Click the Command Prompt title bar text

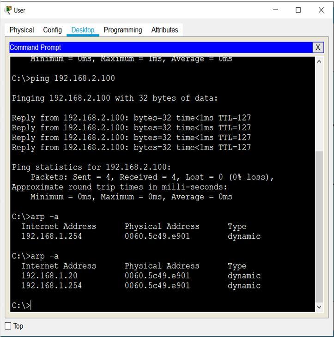click(35, 47)
